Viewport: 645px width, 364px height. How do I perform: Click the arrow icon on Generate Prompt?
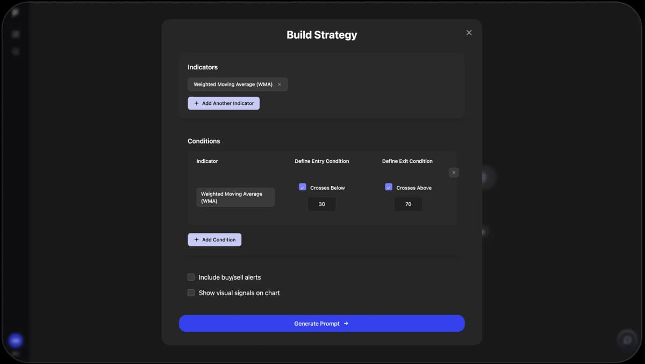click(346, 324)
